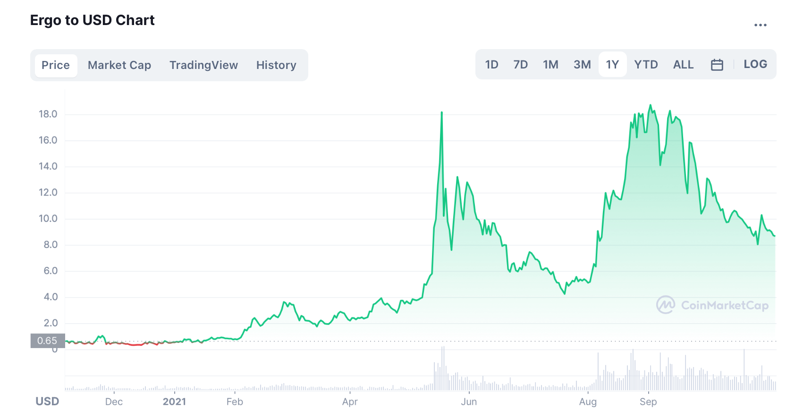The width and height of the screenshot is (795, 410).
Task: Open the three-dots more options menu
Action: [x=760, y=25]
